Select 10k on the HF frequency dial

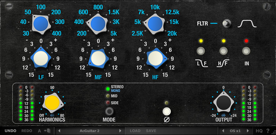[x=155, y=7]
